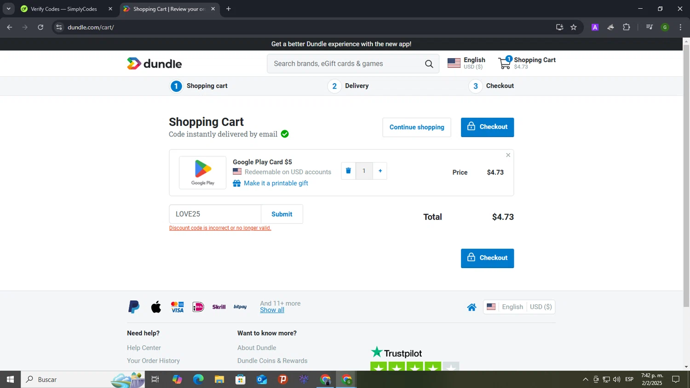Screen dimensions: 690x388
Task: Open the shopping cart icon in header
Action: [x=505, y=63]
